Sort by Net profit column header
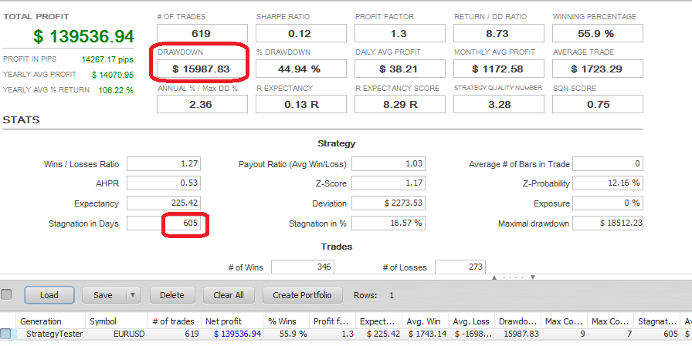This screenshot has height=346, width=692. [223, 321]
